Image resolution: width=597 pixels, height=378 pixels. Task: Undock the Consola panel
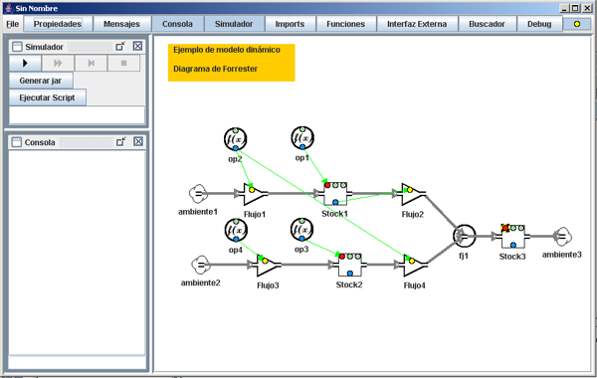[x=120, y=141]
